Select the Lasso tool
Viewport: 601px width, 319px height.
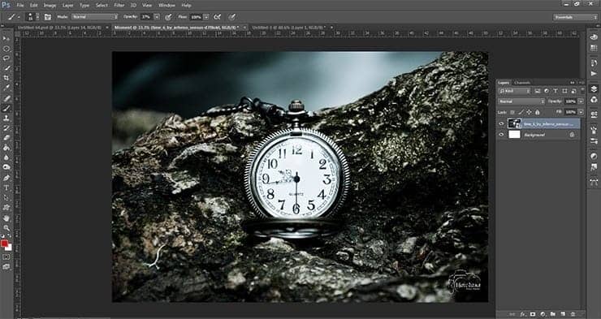[6, 58]
